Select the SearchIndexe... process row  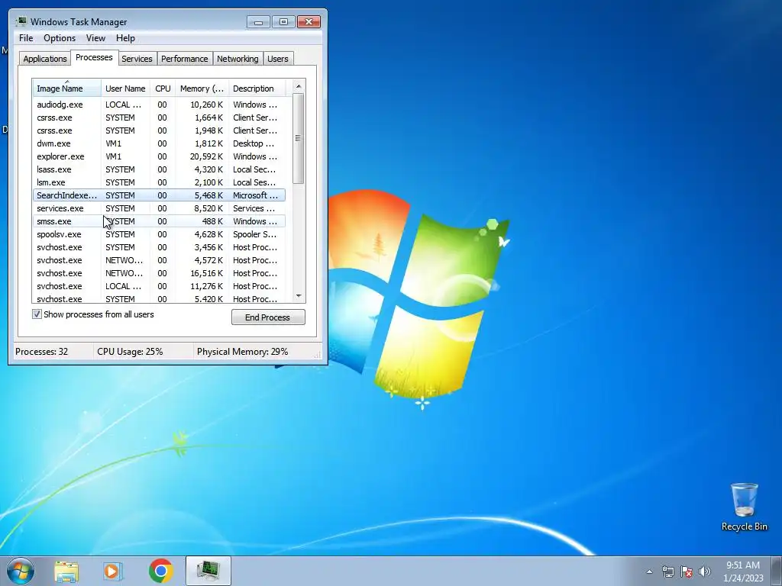click(x=159, y=195)
